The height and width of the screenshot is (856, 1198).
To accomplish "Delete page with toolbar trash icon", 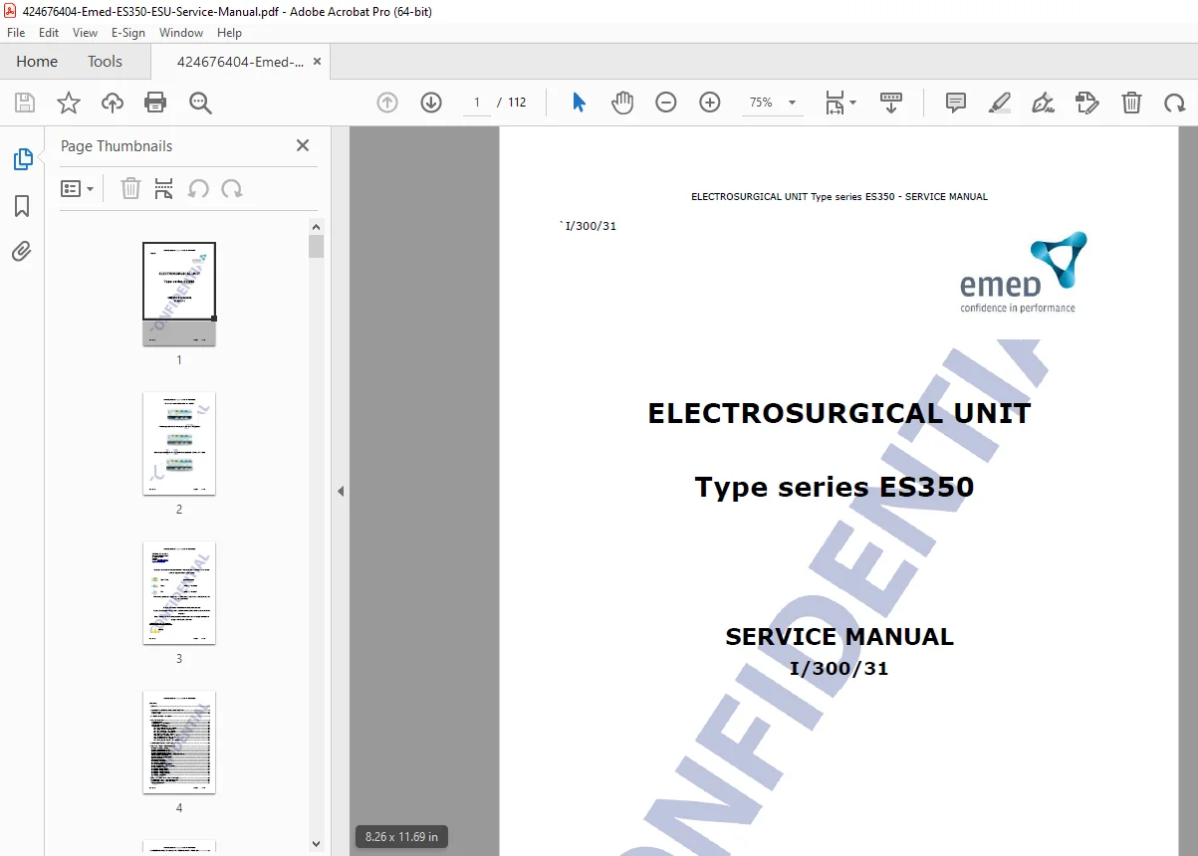I will pyautogui.click(x=1131, y=103).
